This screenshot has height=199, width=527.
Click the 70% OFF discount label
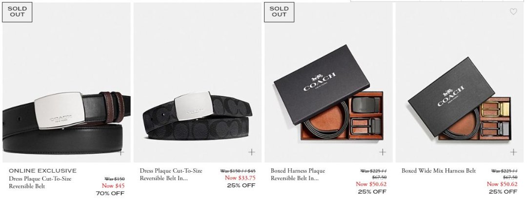point(110,193)
